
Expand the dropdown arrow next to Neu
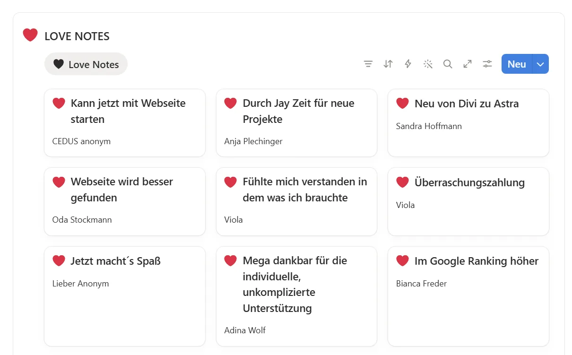pos(541,64)
